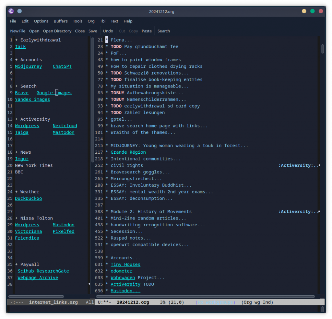Open the Nextcloud link
The width and height of the screenshot is (332, 319).
click(x=65, y=126)
